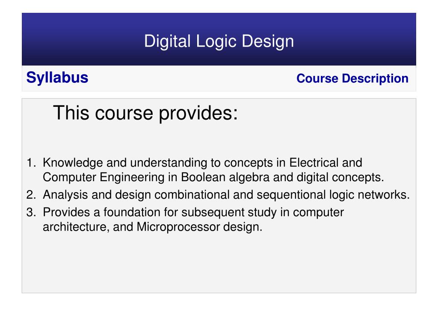
Task: Select list number 1 marker
Action: 31,163
